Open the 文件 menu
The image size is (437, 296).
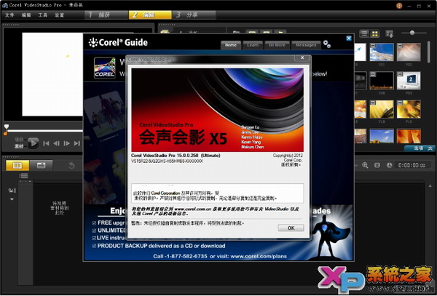[x=9, y=15]
